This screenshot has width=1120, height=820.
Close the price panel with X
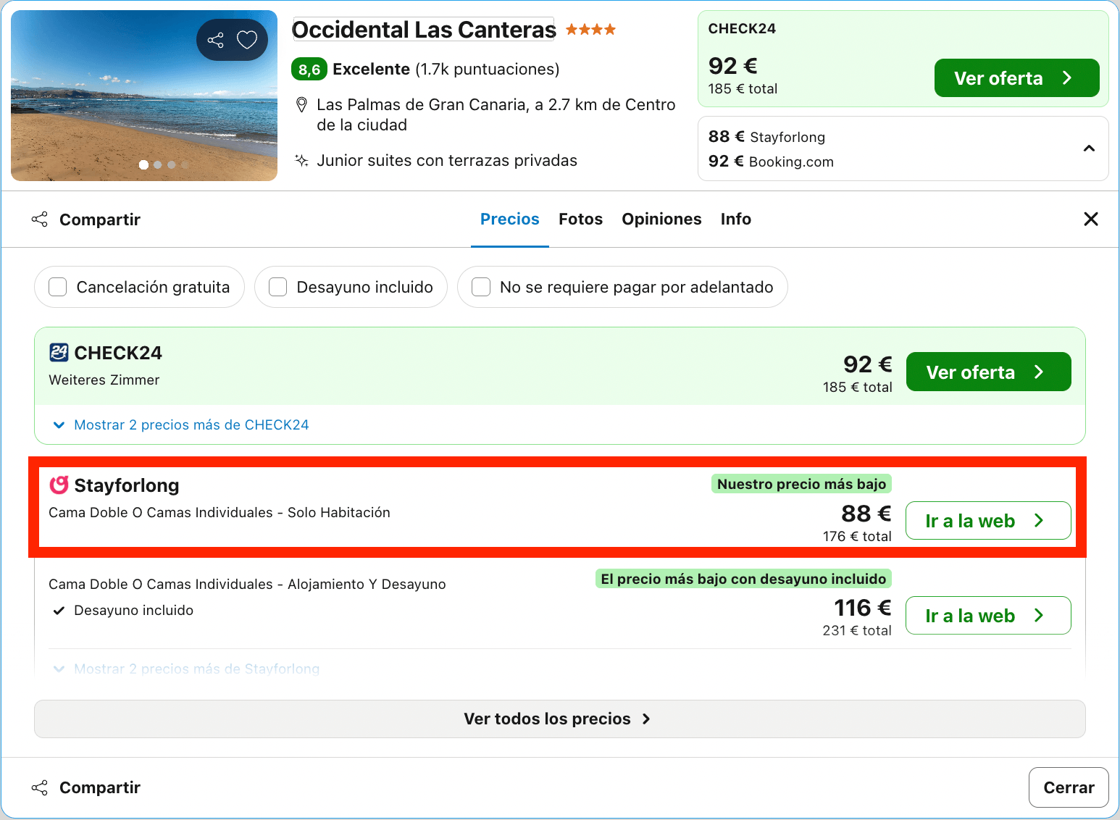coord(1091,219)
